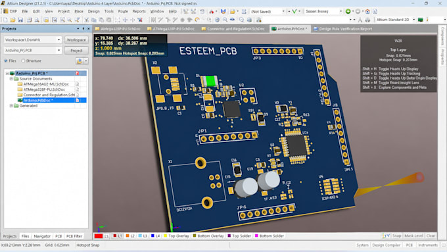
Task: Open the Reports menu
Action: coord(139,11)
